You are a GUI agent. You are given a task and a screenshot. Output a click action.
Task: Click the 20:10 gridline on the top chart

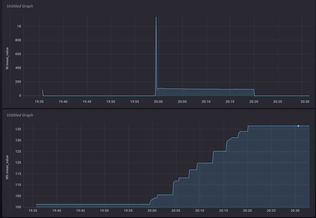point(206,55)
